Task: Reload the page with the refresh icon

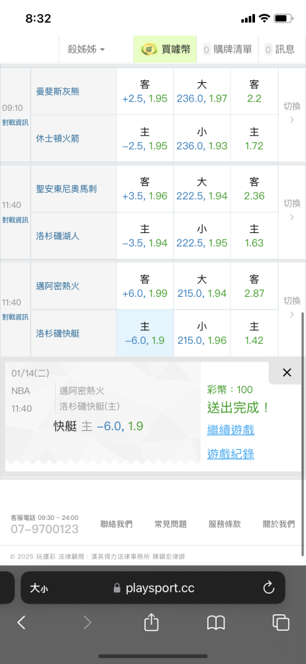Action: pos(269,588)
